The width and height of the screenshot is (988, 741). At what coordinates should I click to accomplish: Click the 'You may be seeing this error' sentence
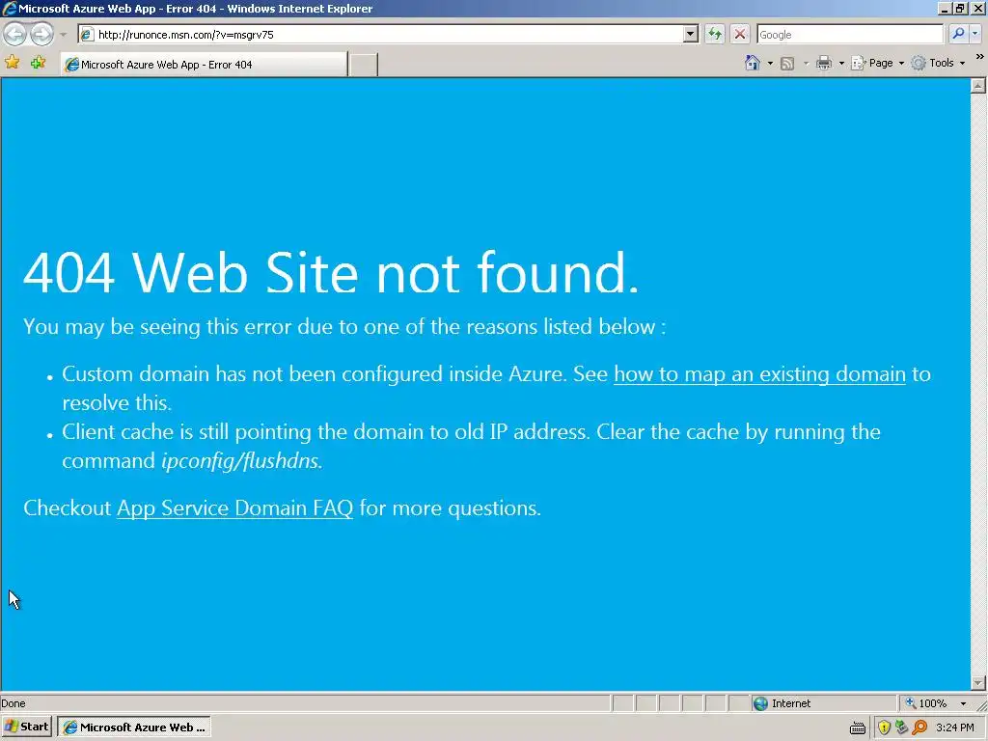tap(344, 326)
